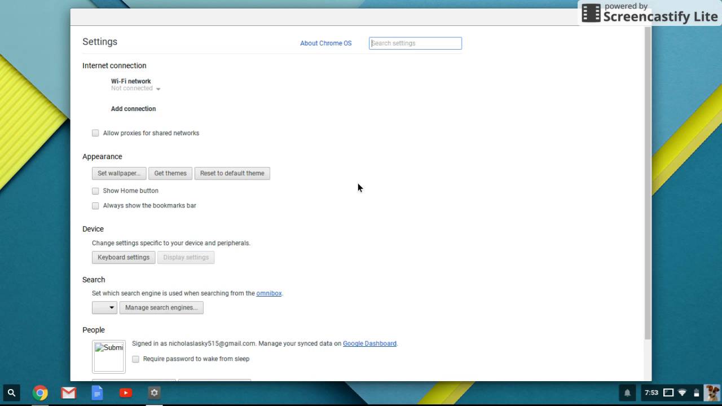722x406 pixels.
Task: Click Manage search engines button
Action: tap(161, 307)
